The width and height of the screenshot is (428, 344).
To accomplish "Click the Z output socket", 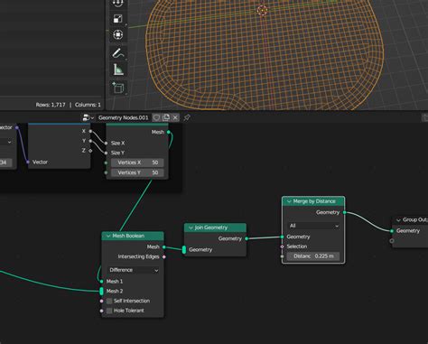I will click(x=90, y=151).
